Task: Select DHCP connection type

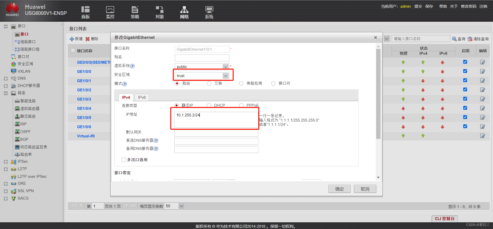Action: coord(209,105)
